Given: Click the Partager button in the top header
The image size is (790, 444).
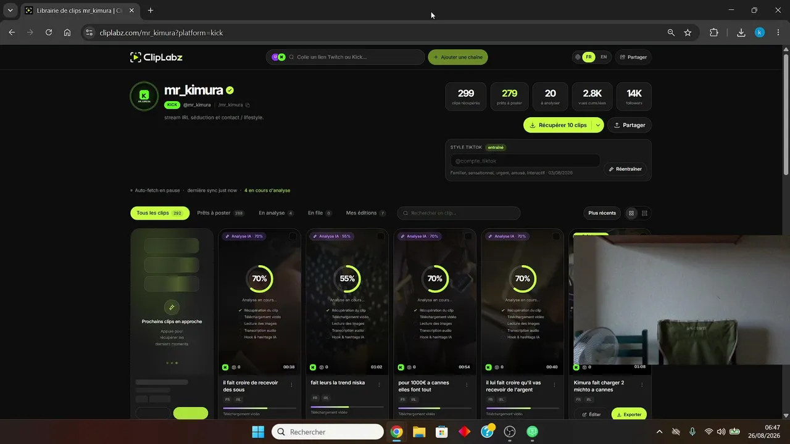Looking at the screenshot, I should [633, 57].
